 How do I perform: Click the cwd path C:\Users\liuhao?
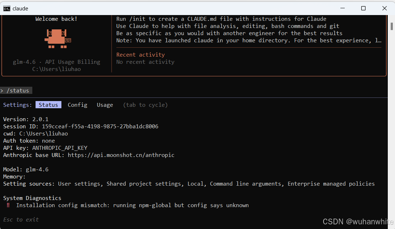tap(44, 133)
